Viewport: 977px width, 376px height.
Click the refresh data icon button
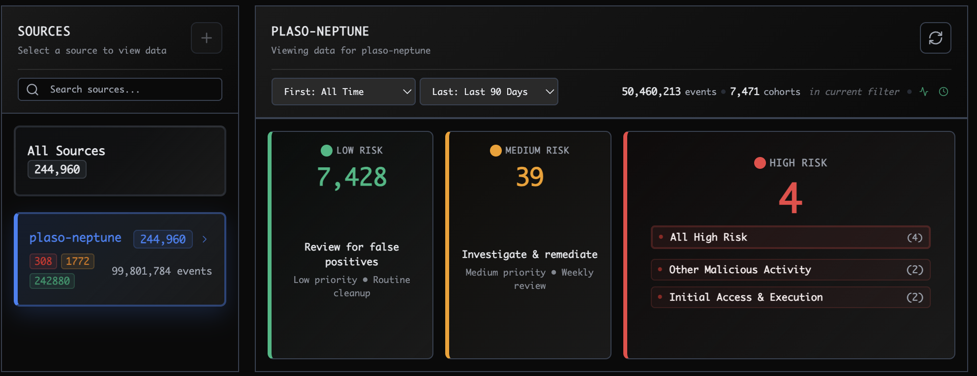(935, 38)
